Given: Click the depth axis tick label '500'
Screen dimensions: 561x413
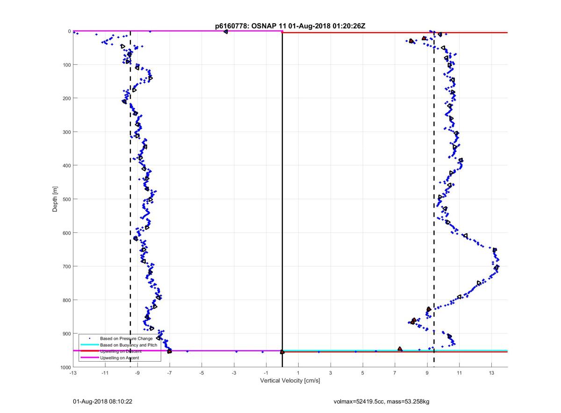Looking at the screenshot, I should [66, 199].
